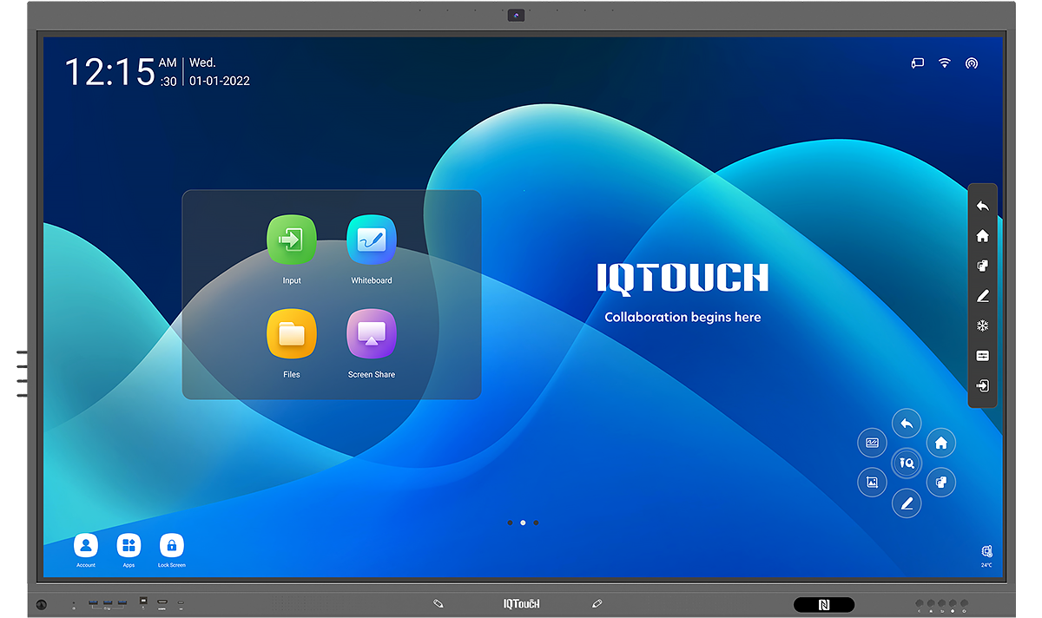Select annotation pen in side toolbar
The image size is (1042, 618).
tap(982, 296)
